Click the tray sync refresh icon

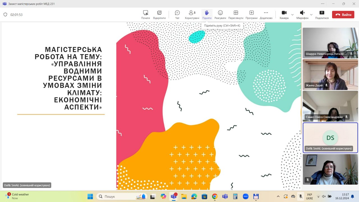[286, 196]
